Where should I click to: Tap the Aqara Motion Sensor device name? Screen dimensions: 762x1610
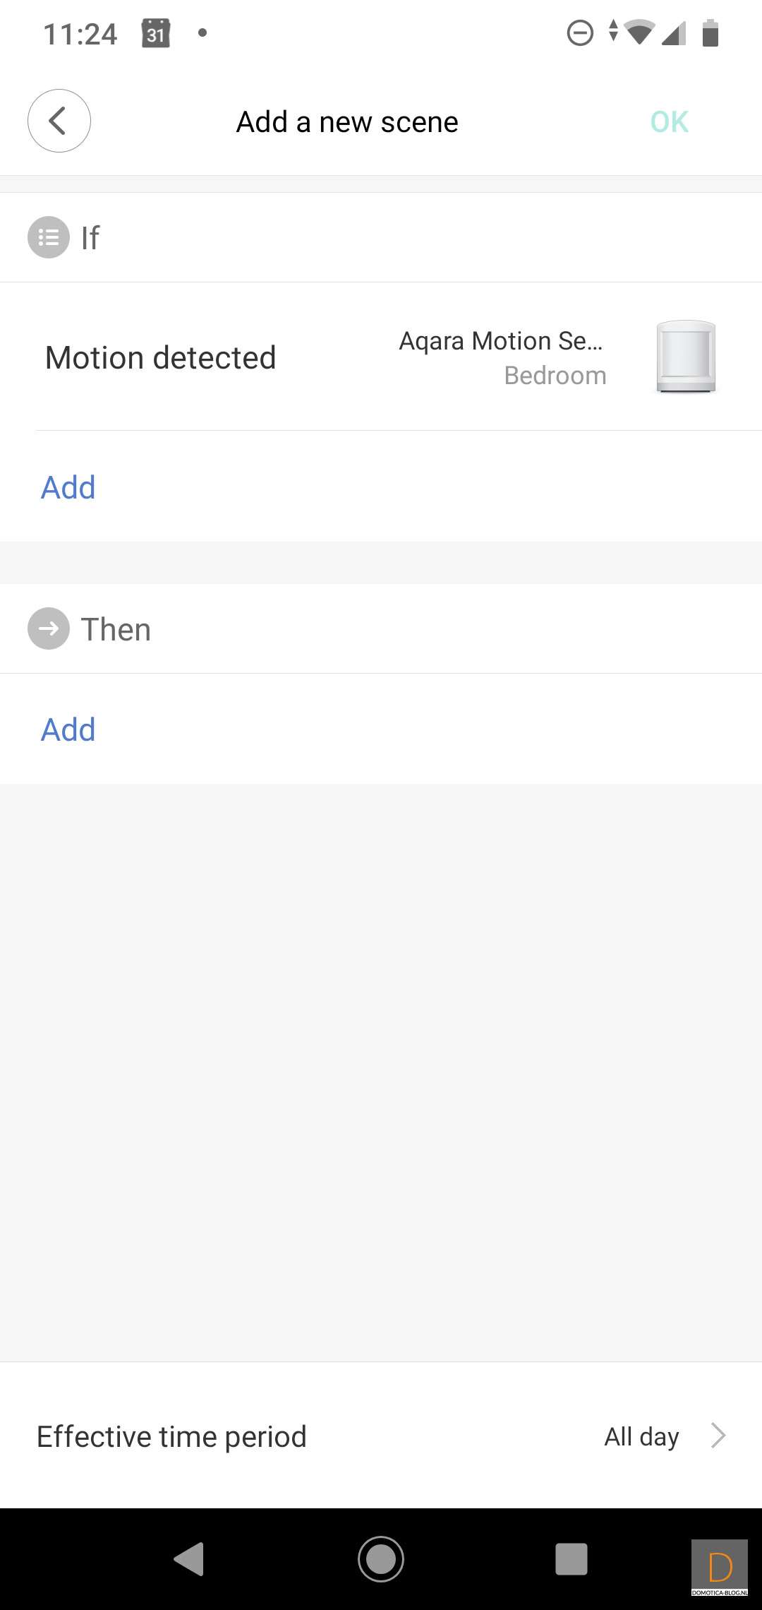pos(501,341)
